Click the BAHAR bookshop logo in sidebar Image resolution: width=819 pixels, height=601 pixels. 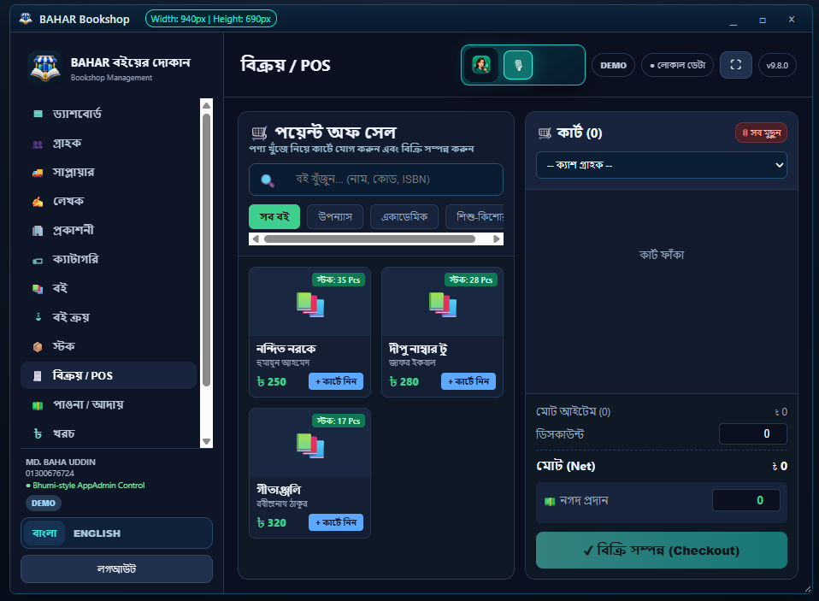pos(45,68)
